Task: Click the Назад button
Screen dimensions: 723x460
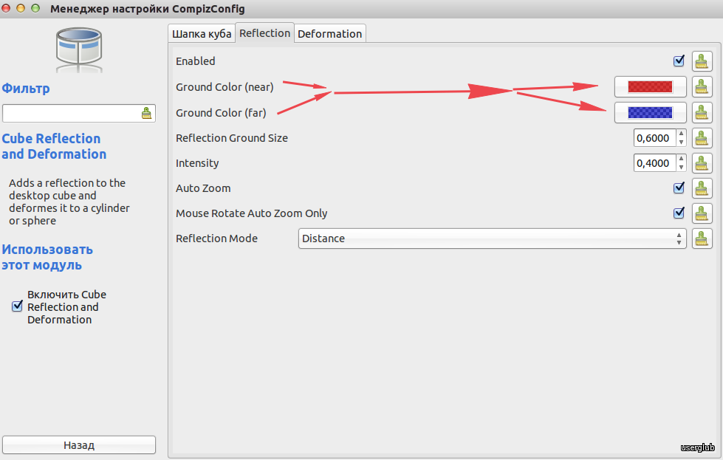Action: [79, 445]
